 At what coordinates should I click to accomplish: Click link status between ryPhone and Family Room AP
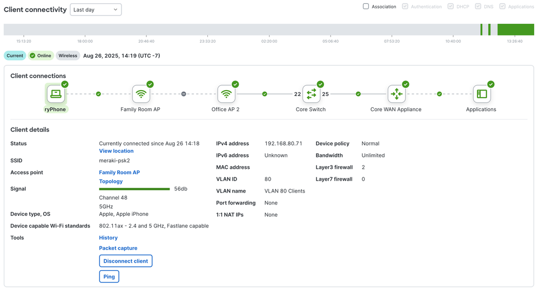click(98, 94)
